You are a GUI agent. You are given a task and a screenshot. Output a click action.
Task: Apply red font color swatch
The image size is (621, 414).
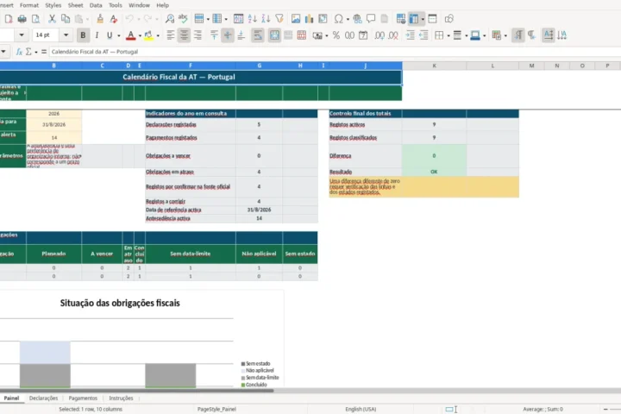coord(131,35)
